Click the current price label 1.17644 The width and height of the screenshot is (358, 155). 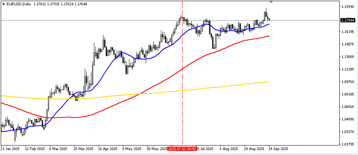[x=348, y=20]
